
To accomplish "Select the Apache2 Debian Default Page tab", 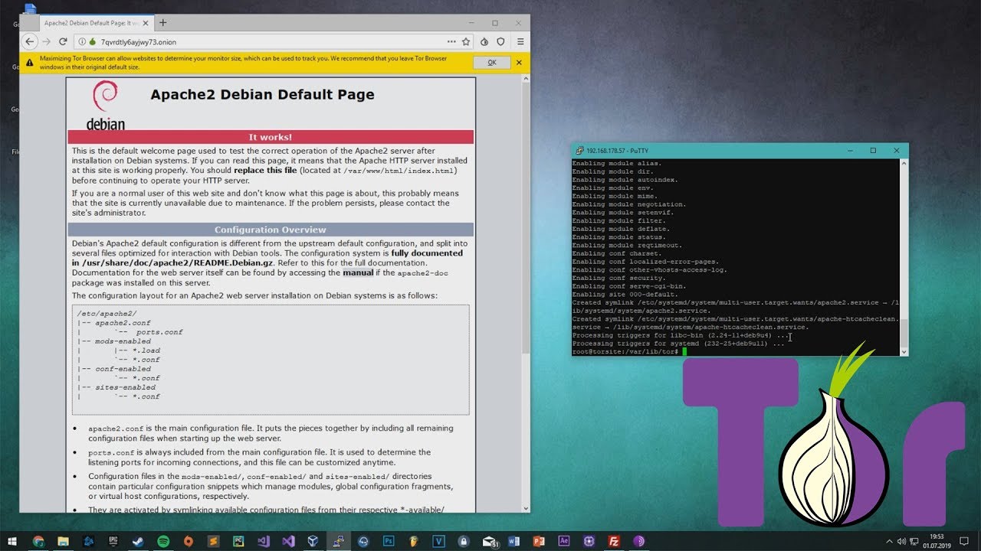I will coord(96,23).
